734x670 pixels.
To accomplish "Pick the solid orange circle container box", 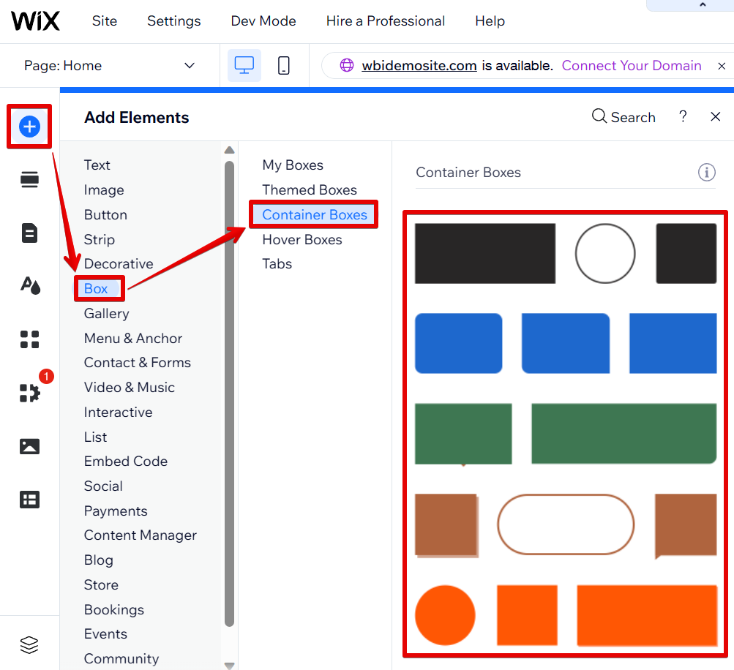I will (445, 615).
